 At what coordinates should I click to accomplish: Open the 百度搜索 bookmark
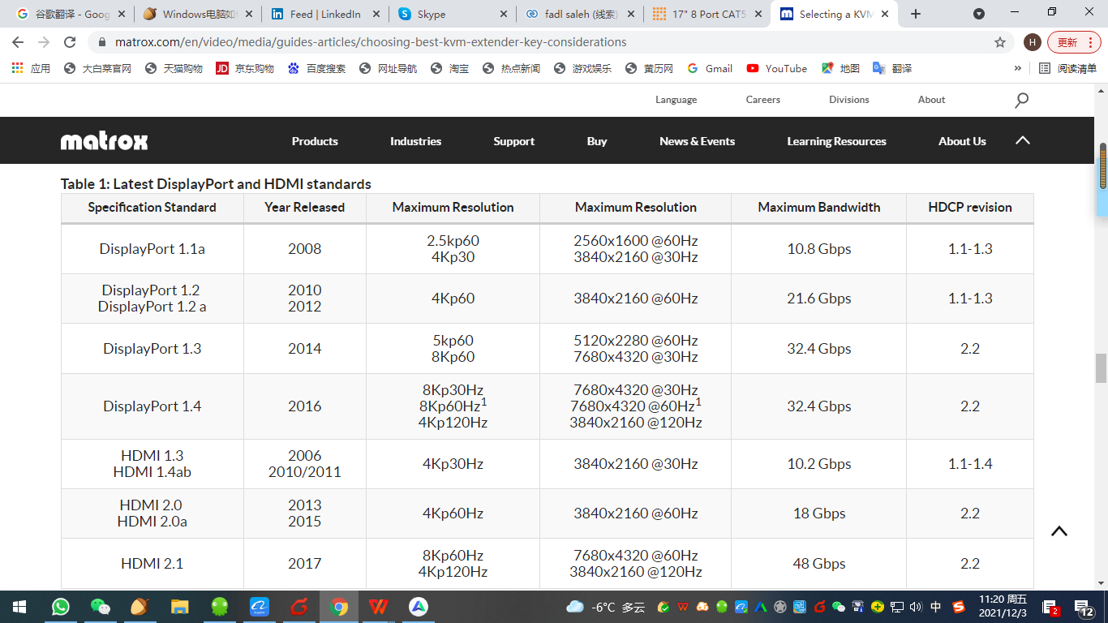[316, 69]
